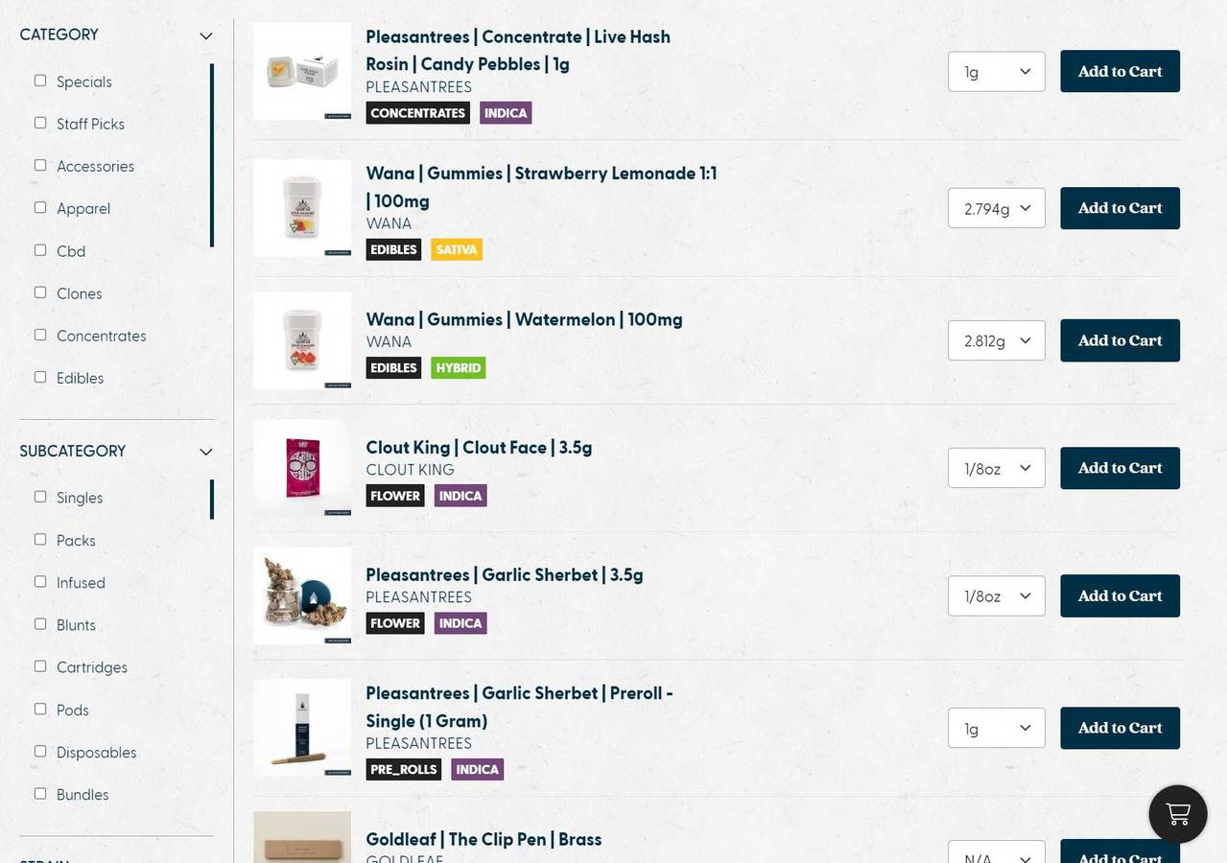Open weight dropdown for Clout Face 3.5g
Screen dimensions: 1227x863
[996, 468]
